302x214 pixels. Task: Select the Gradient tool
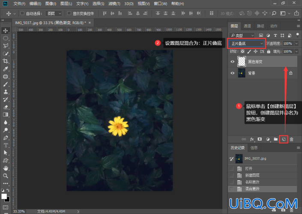coord(6,114)
